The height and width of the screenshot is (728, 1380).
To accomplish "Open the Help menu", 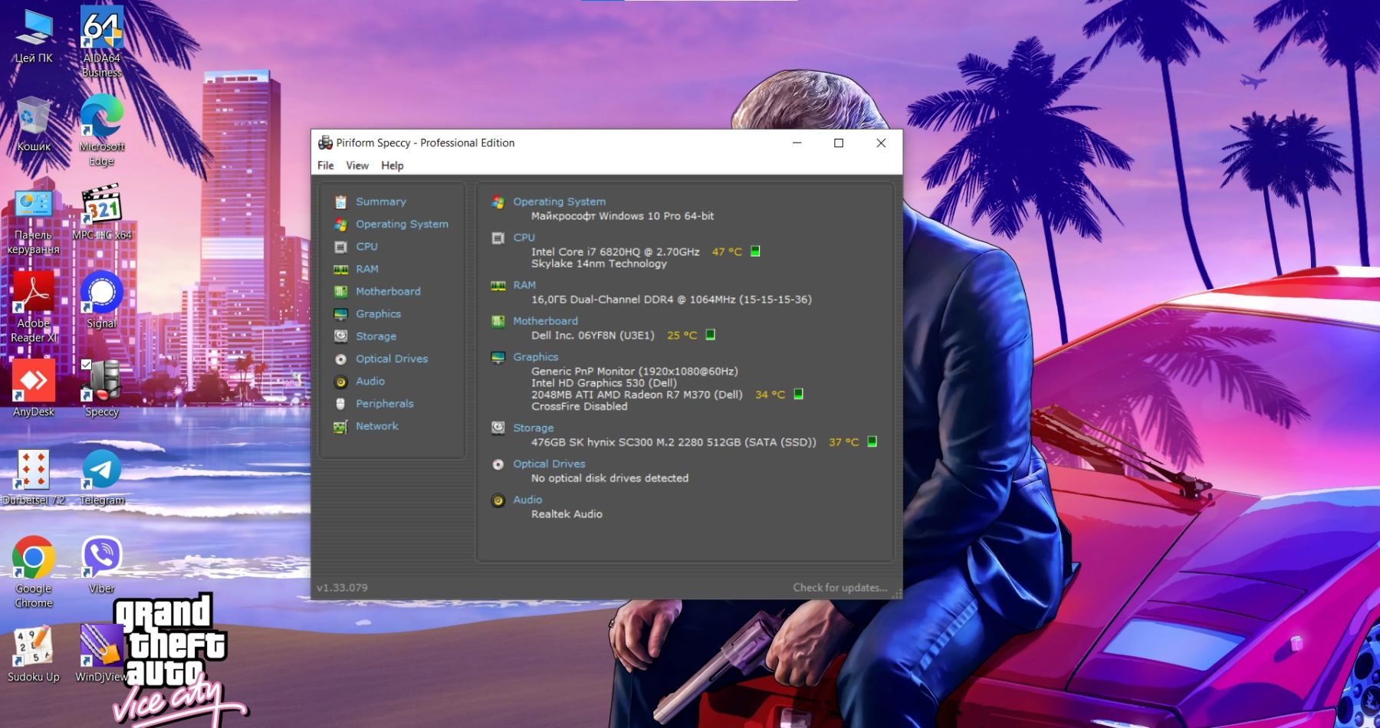I will [392, 166].
